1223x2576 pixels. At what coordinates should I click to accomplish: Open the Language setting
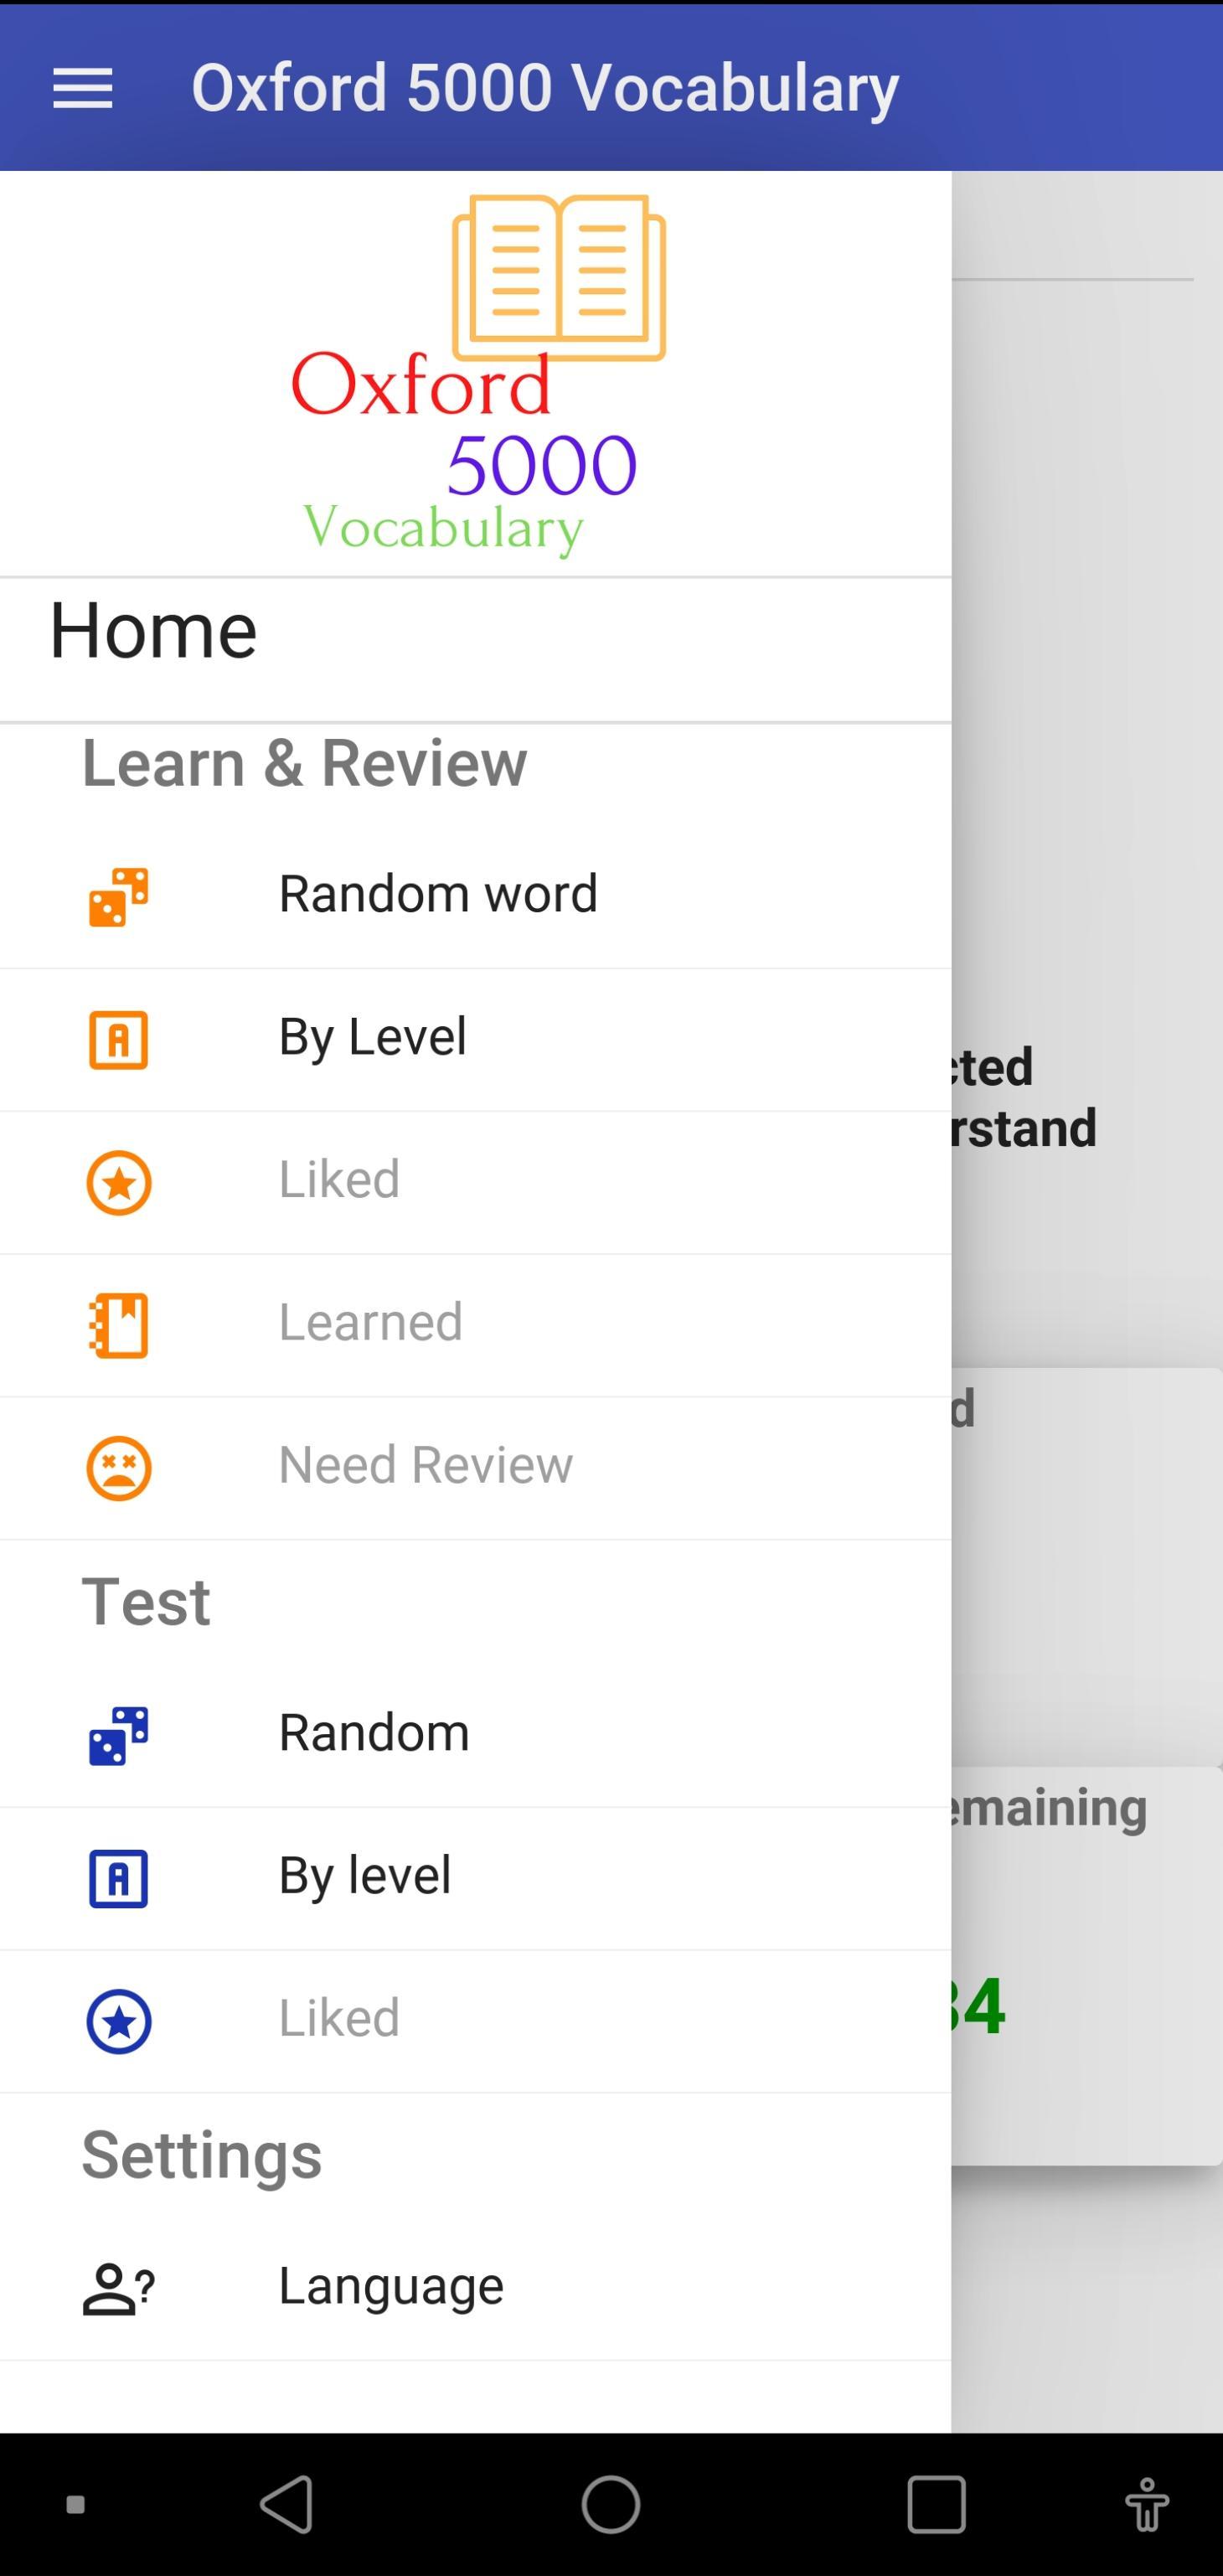point(391,2287)
